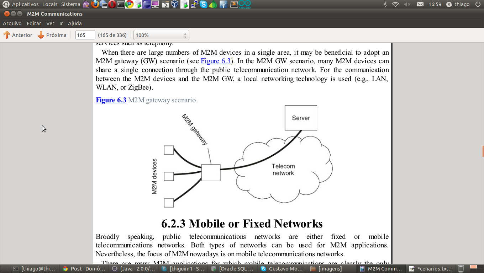
Task: Switch to the cenarios.txt taskbar window
Action: (430, 269)
